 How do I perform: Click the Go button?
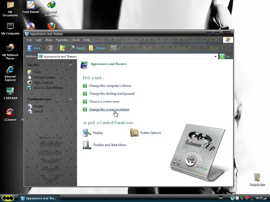coord(225,56)
